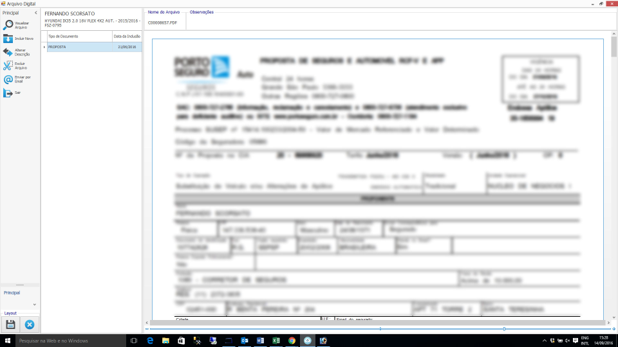Open File Explorer from taskbar
Image resolution: width=618 pixels, height=347 pixels.
coord(165,341)
